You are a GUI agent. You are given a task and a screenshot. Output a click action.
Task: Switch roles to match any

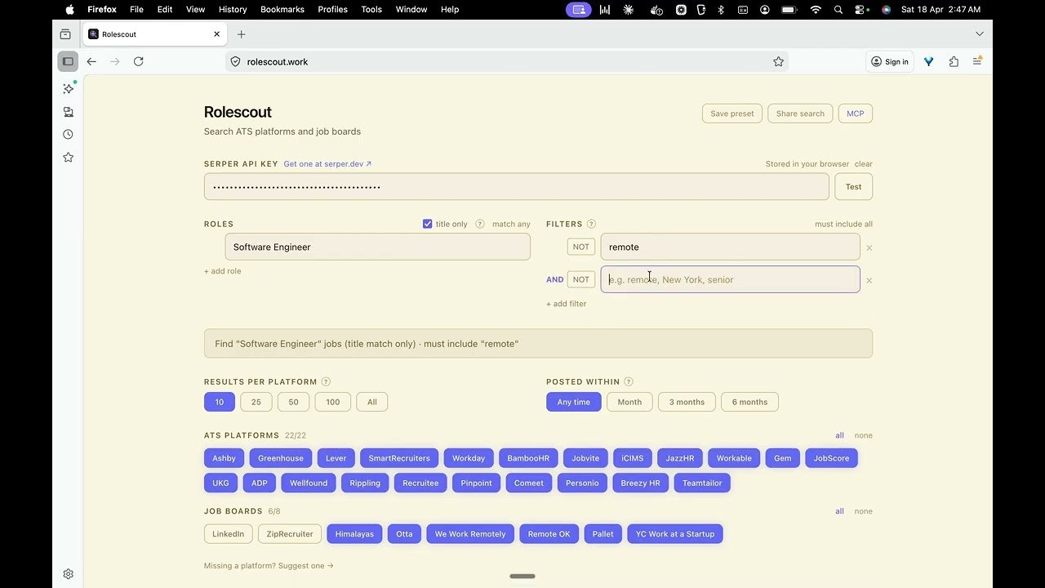pos(511,224)
